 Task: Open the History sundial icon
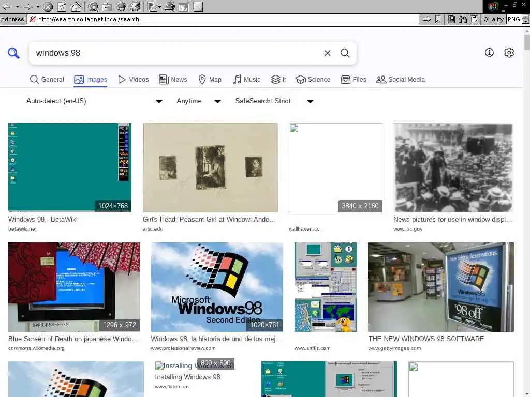135,6
